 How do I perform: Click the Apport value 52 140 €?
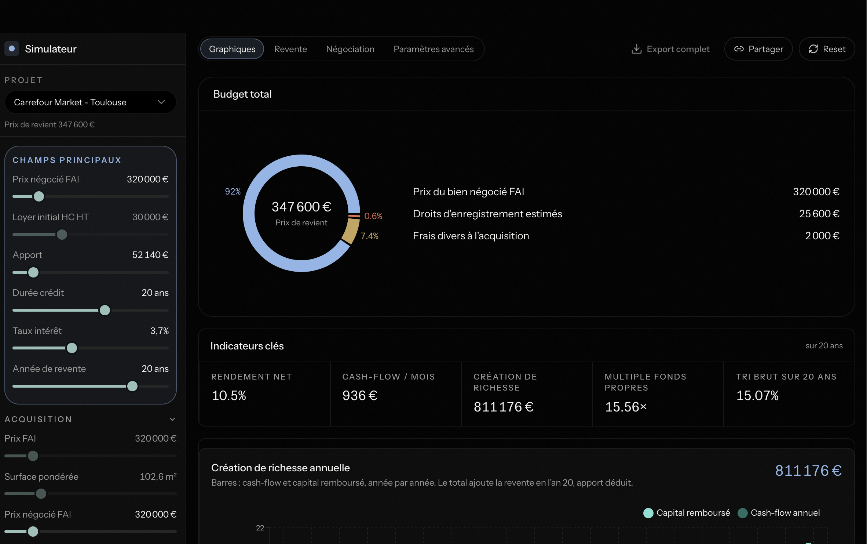tap(150, 255)
